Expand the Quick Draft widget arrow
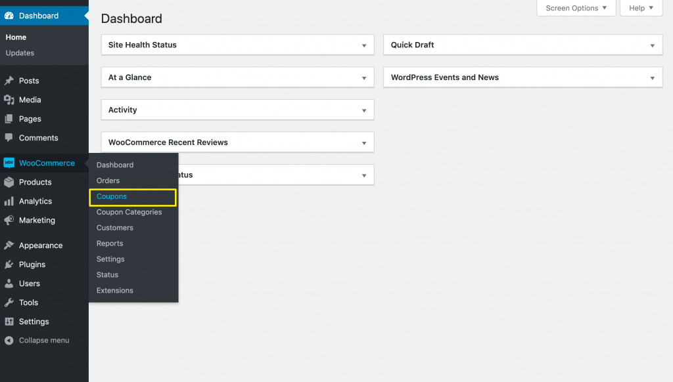Image resolution: width=673 pixels, height=382 pixels. (653, 45)
